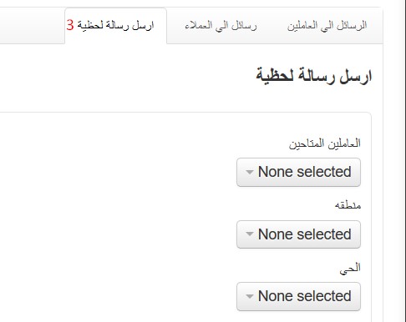Click the blank area inside the form panel
This screenshot has width=406, height=322.
point(117,217)
